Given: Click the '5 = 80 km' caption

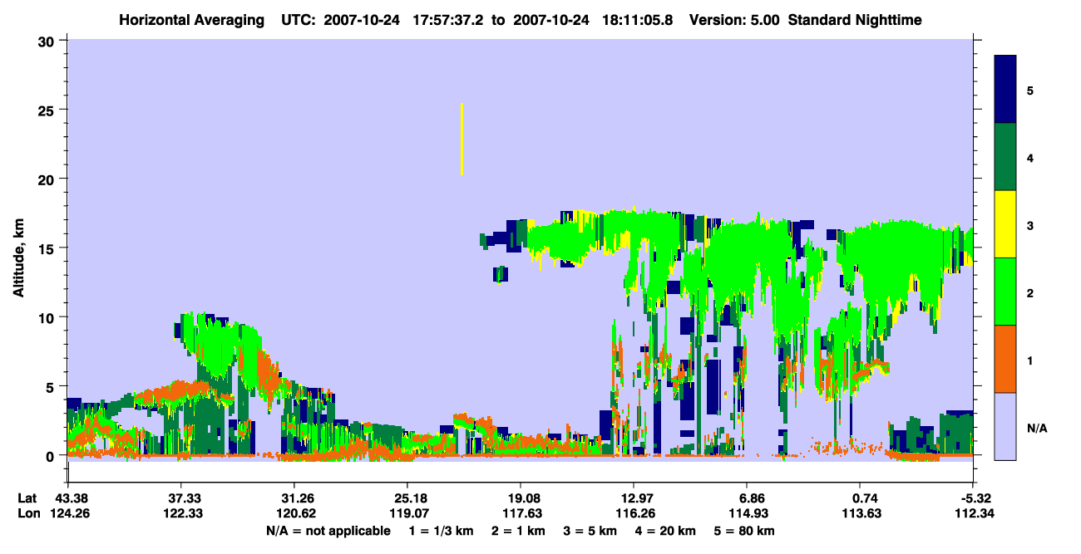Looking at the screenshot, I should [x=743, y=531].
